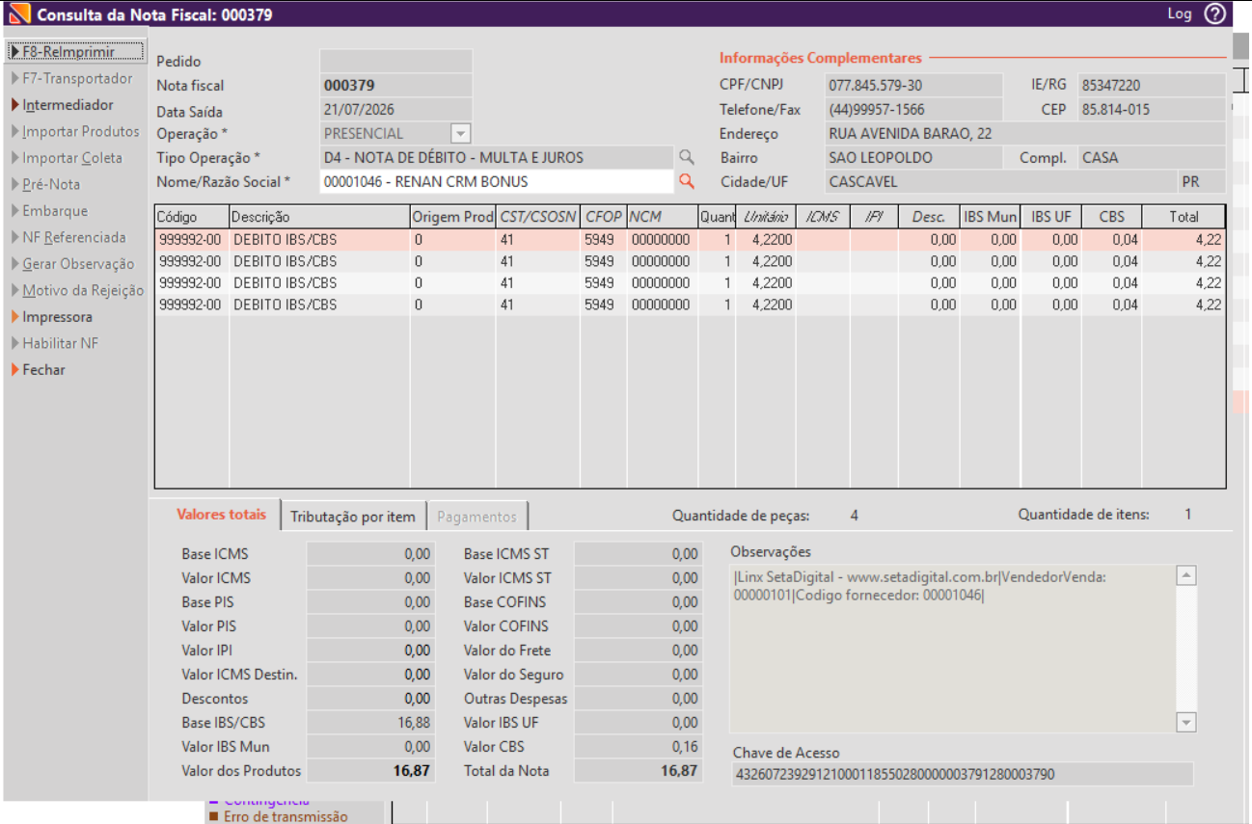Click the Origem Prod column header
The width and height of the screenshot is (1252, 824).
click(x=452, y=217)
